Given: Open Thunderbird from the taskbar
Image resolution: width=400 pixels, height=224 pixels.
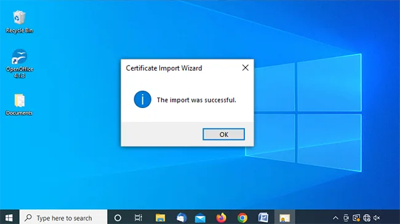Looking at the screenshot, I should tap(182, 218).
